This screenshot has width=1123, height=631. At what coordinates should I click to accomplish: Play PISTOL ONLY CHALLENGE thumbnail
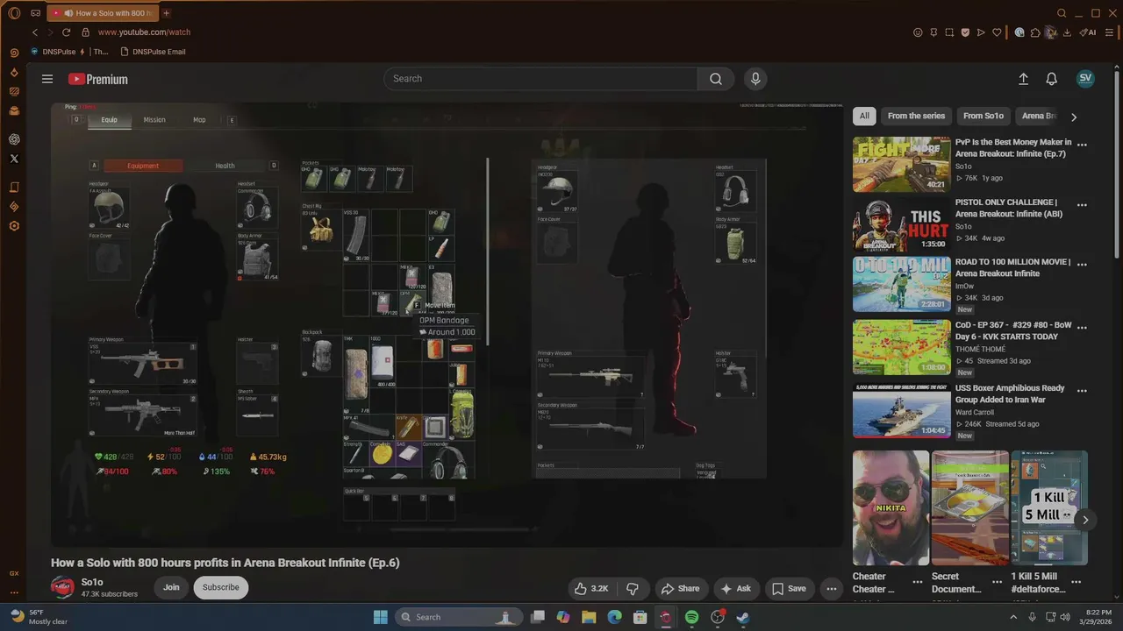pyautogui.click(x=901, y=224)
